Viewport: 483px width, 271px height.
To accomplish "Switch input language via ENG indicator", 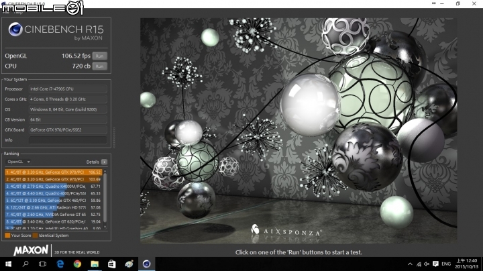I will tap(446, 264).
